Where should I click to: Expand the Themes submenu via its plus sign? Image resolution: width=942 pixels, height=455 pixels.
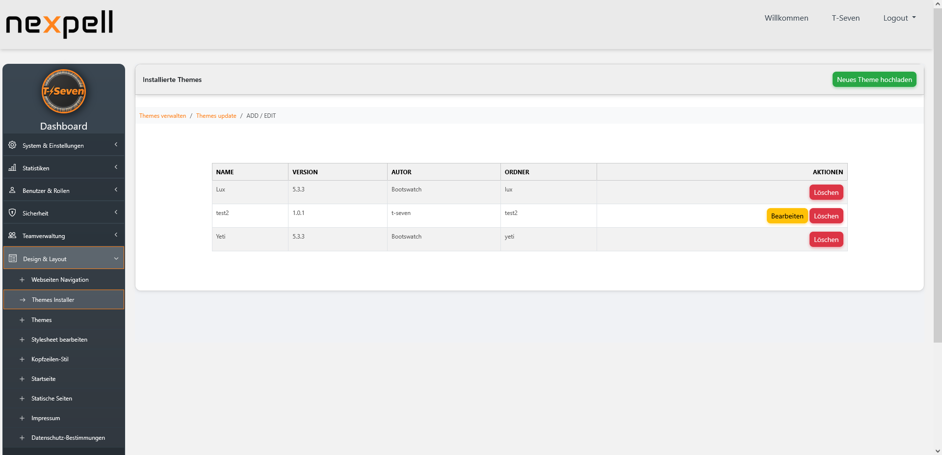coord(22,320)
